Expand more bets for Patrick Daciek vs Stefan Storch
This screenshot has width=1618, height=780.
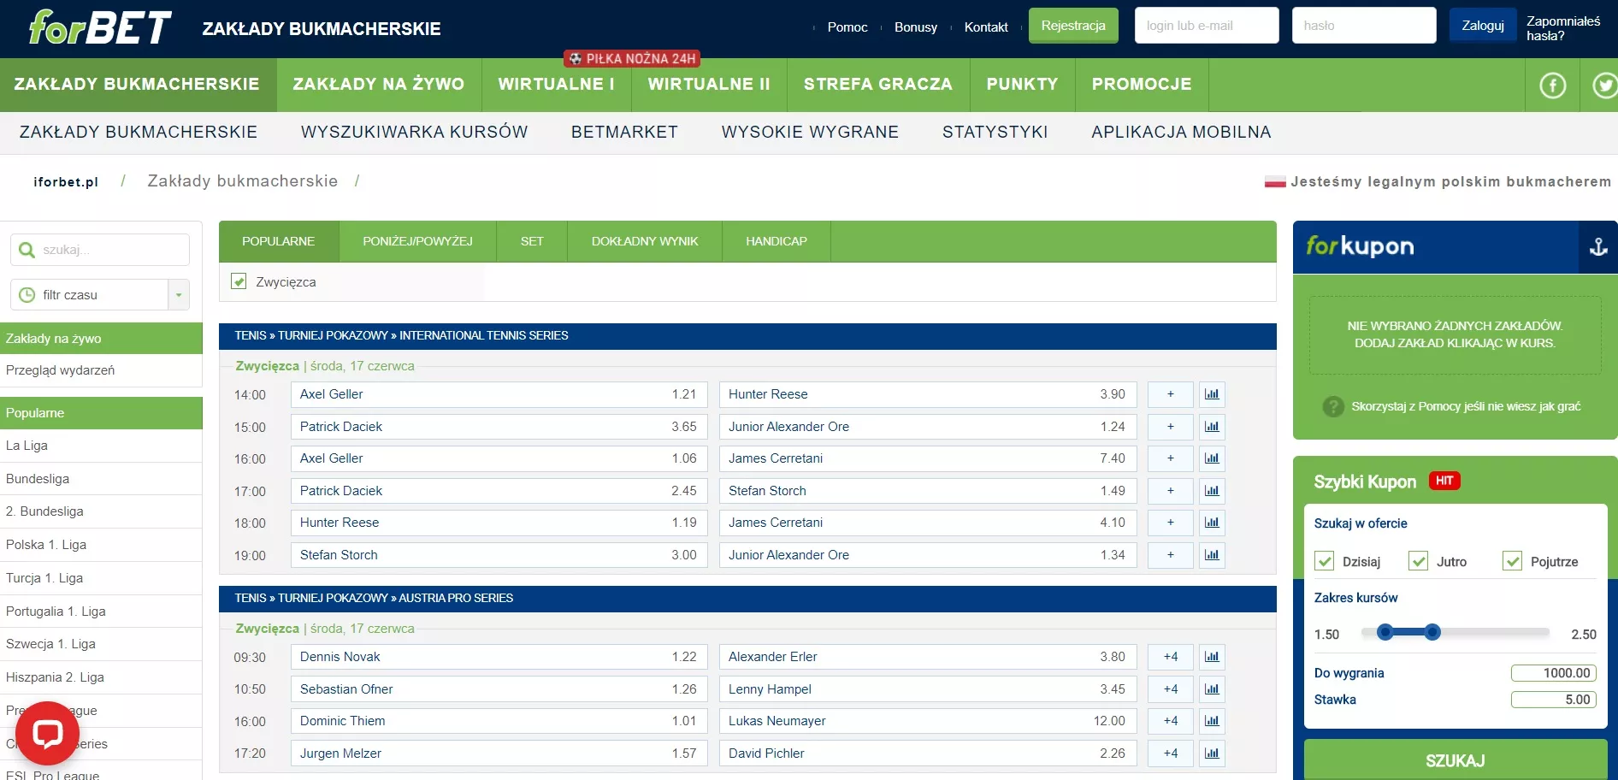(1170, 491)
